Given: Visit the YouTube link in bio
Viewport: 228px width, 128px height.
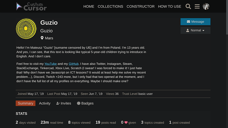Looking at the screenshot, I should click(51, 64).
